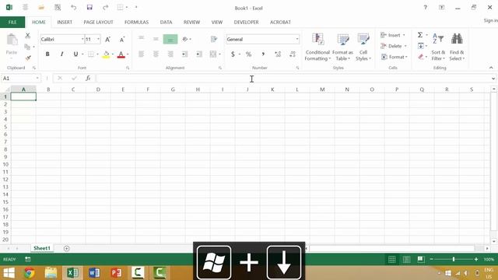Toggle bottom align in Alignment group
Screen dimensions: 498x280
point(170,40)
